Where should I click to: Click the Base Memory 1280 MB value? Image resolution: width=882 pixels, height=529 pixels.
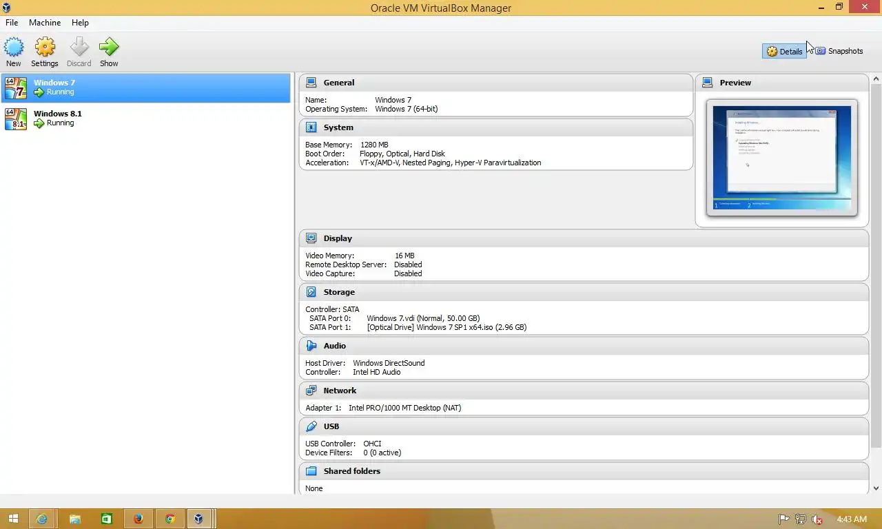[x=374, y=145]
